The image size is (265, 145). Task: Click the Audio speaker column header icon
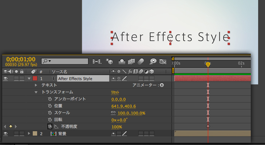pos(11,71)
